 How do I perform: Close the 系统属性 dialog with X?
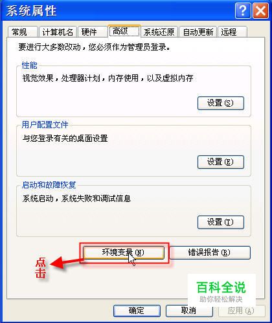[260, 10]
